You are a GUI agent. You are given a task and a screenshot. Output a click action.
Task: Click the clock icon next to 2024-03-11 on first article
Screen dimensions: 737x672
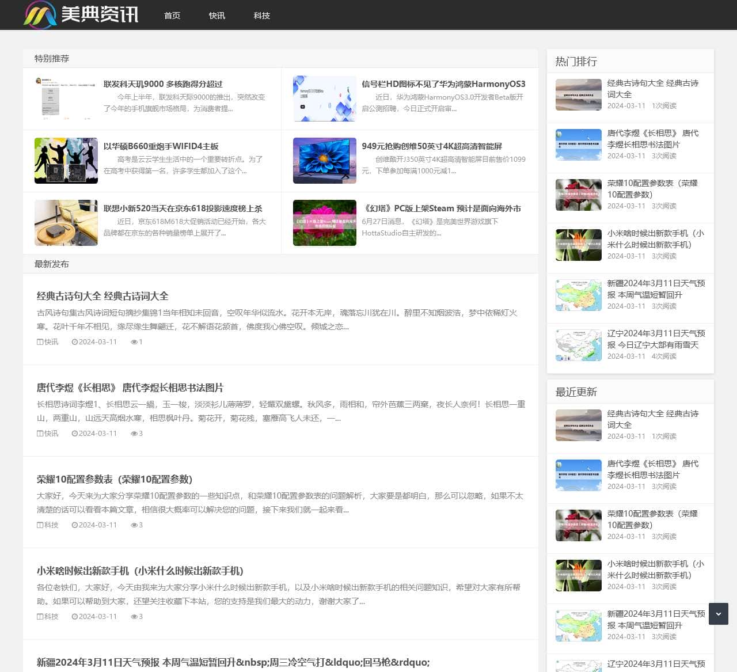coord(74,341)
